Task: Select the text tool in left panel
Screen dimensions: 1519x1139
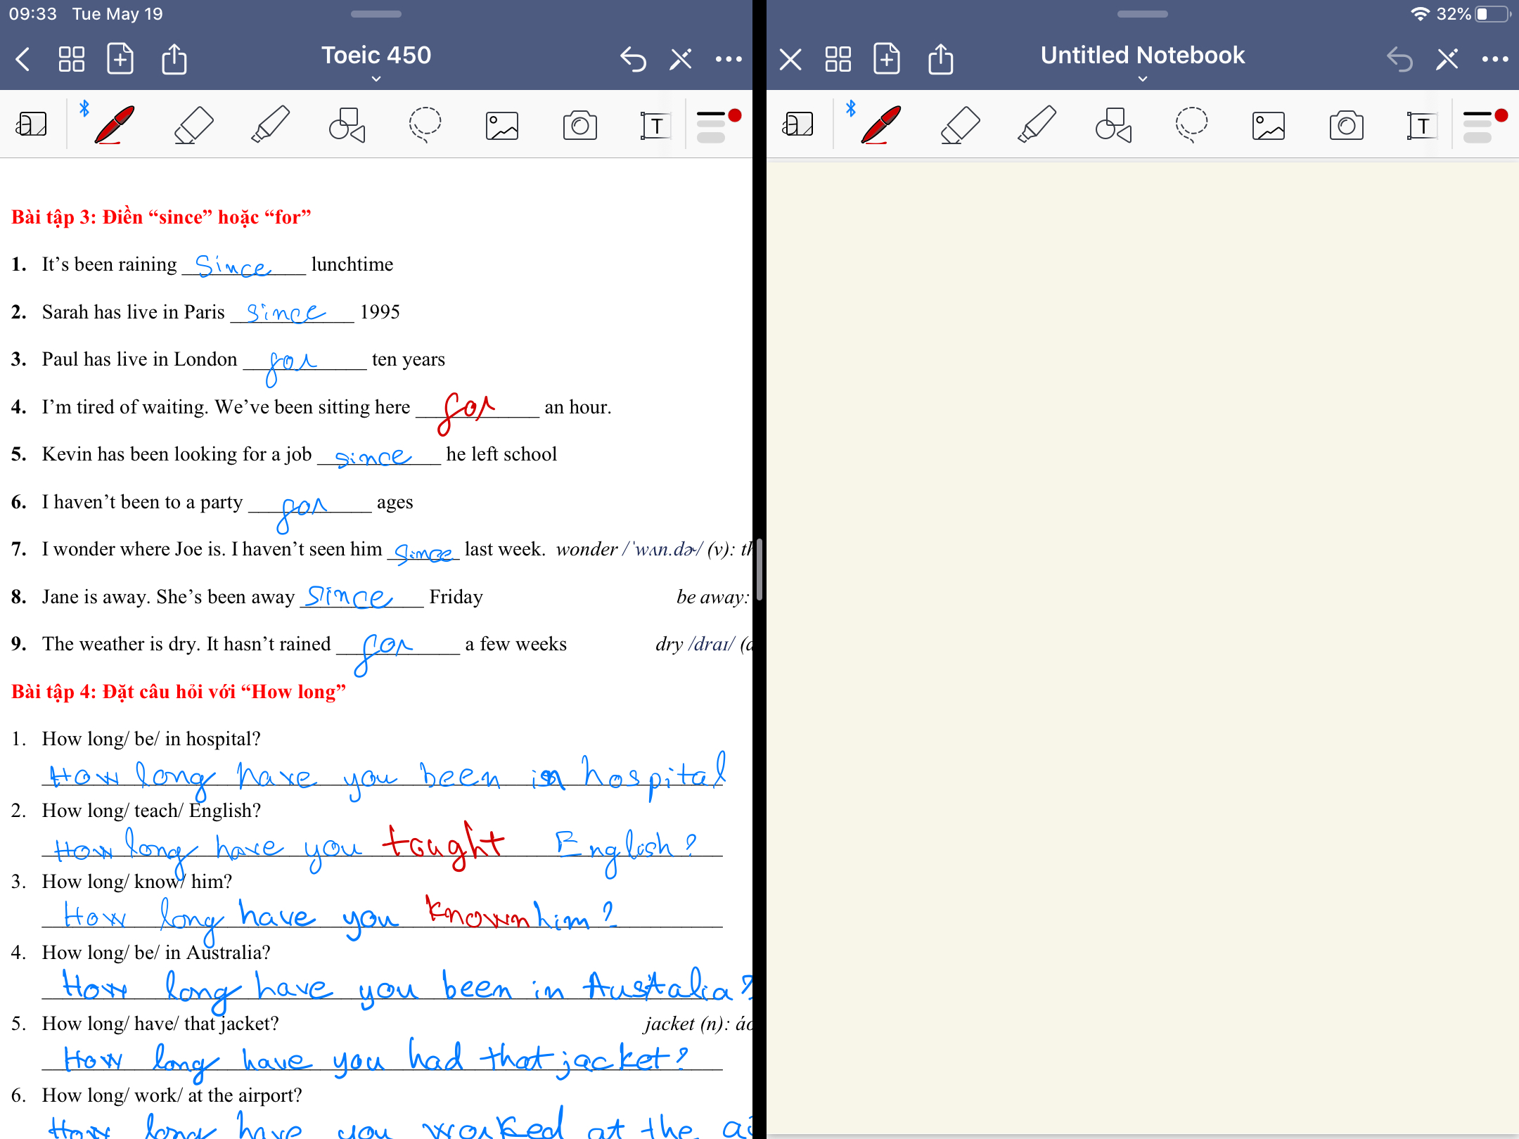Action: (655, 123)
